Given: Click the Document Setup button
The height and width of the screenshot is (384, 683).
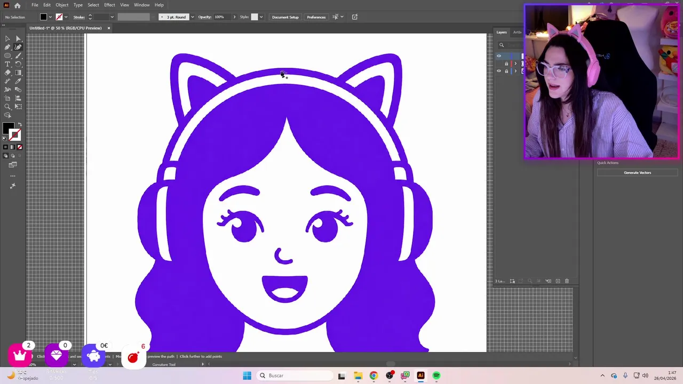Looking at the screenshot, I should click(285, 17).
